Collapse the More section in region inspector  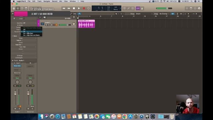point(13,36)
